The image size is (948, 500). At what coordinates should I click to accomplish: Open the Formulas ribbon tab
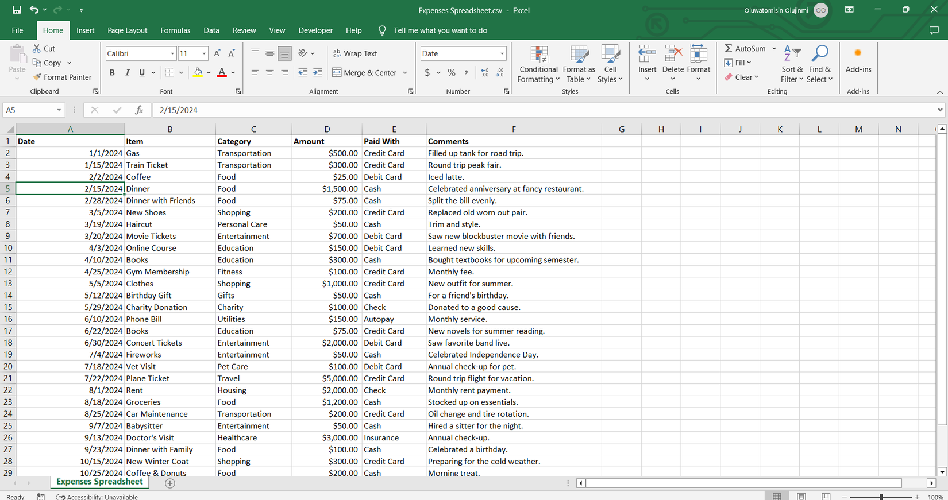(x=175, y=30)
